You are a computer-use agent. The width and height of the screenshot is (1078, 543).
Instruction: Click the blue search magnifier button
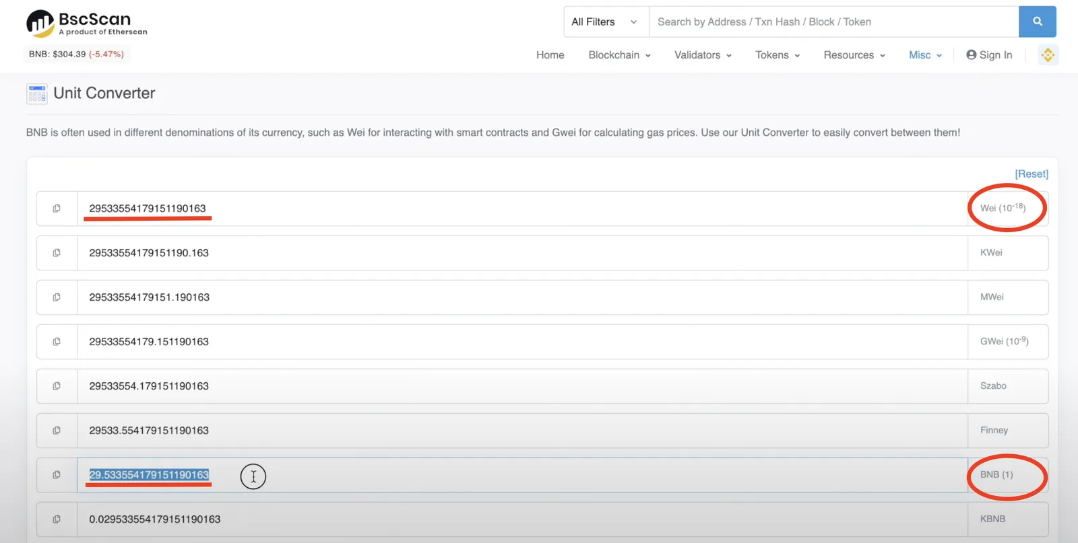(1038, 22)
